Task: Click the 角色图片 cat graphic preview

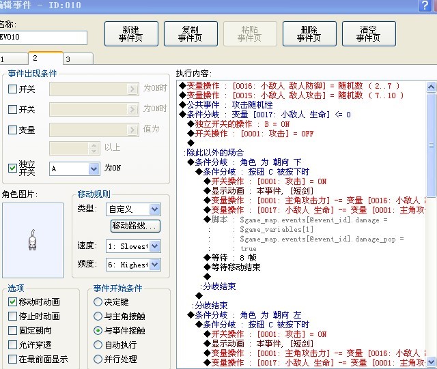Action: (33, 240)
